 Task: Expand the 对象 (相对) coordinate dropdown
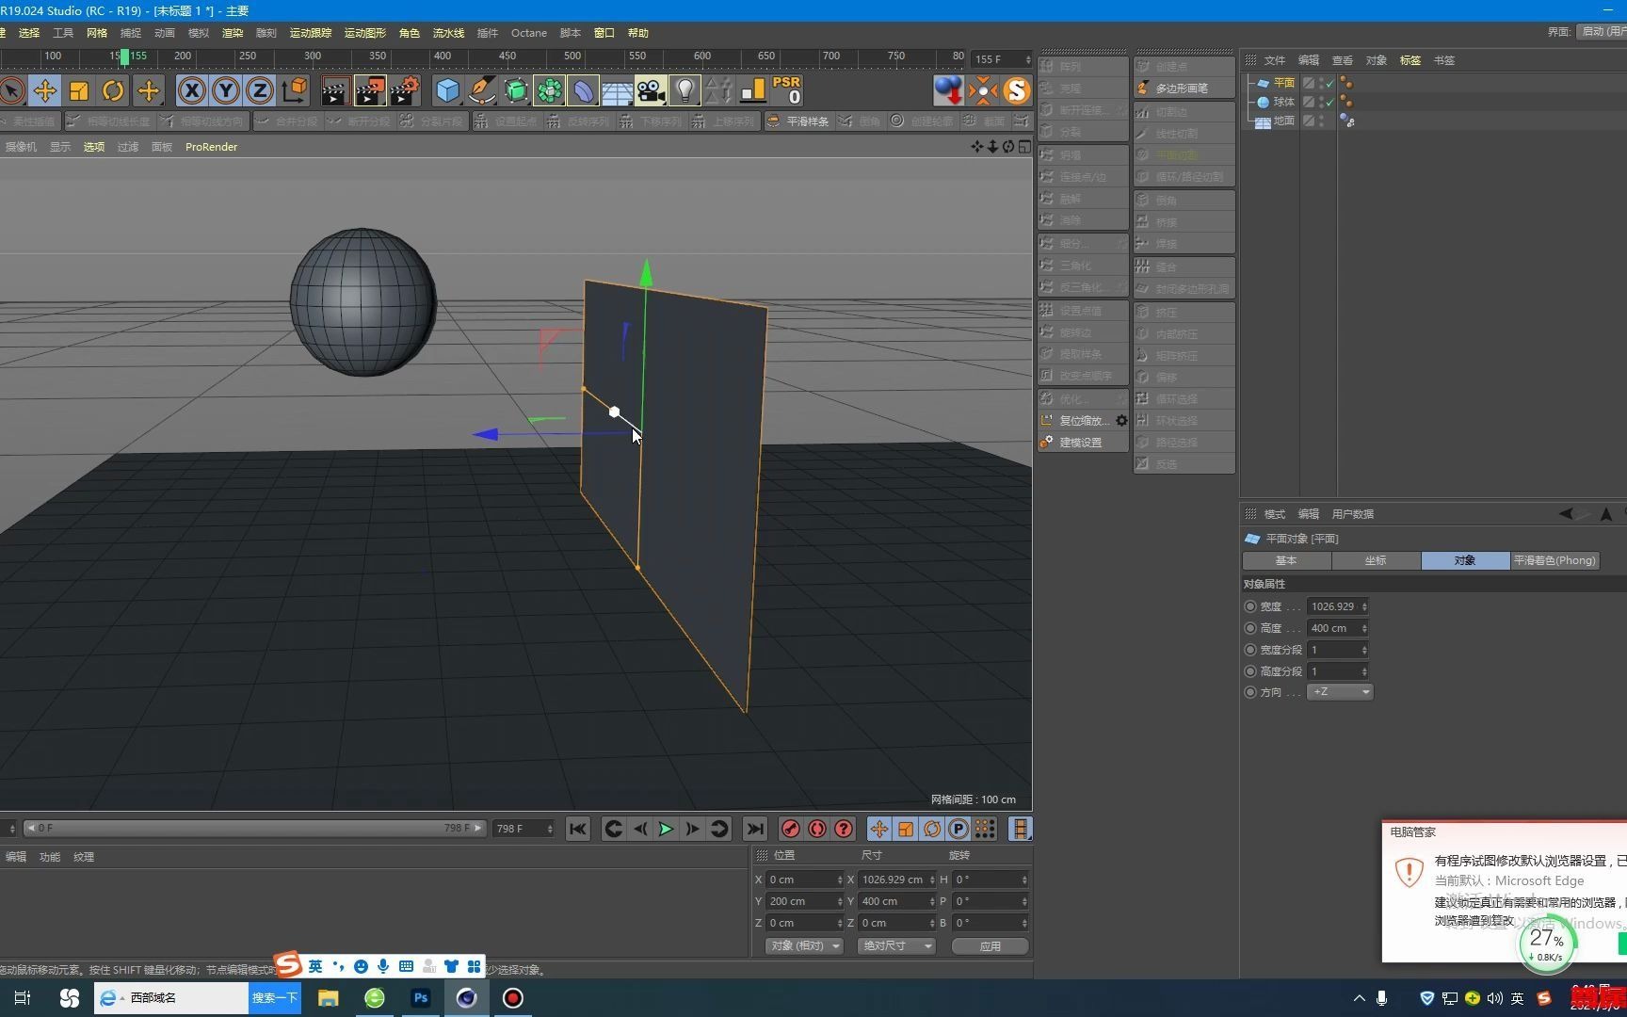point(804,945)
